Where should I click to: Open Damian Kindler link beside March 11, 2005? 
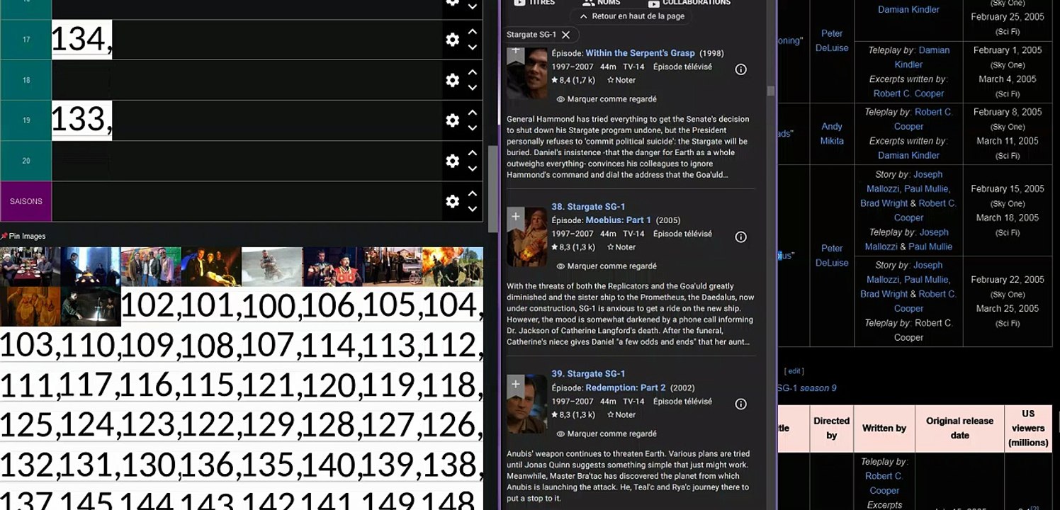tap(908, 155)
